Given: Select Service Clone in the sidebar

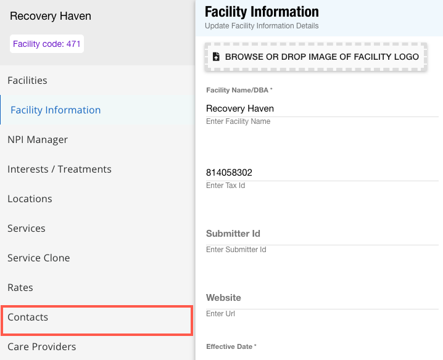Looking at the screenshot, I should (38, 258).
